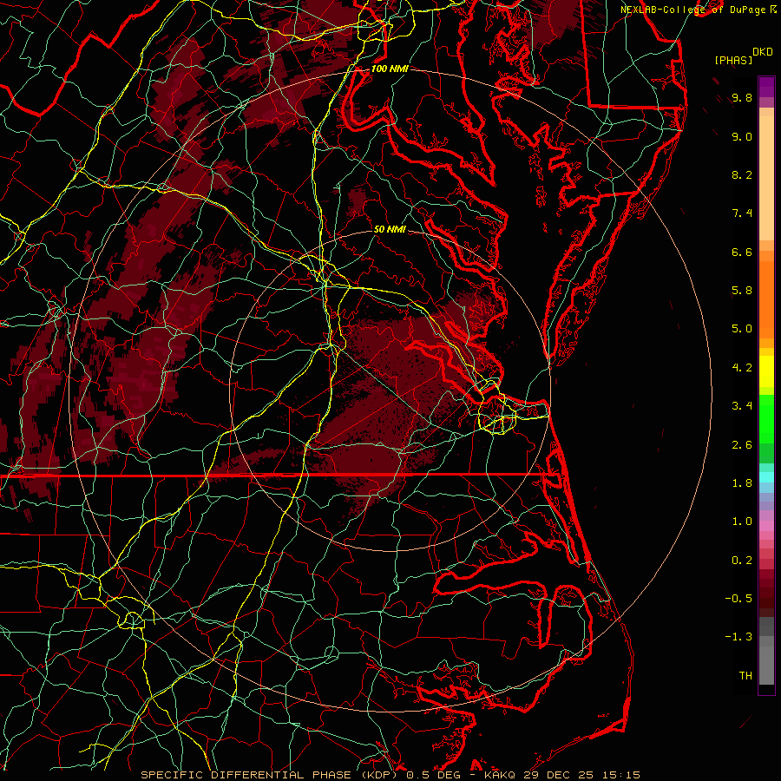Click the 7.4 scale value
The width and height of the screenshot is (781, 781).
[x=742, y=213]
